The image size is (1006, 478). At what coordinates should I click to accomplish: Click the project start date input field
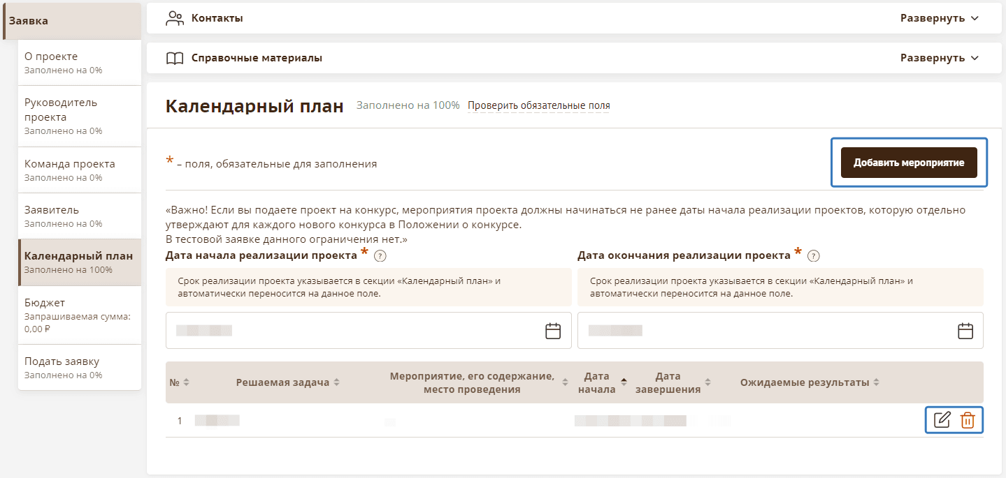(x=350, y=331)
